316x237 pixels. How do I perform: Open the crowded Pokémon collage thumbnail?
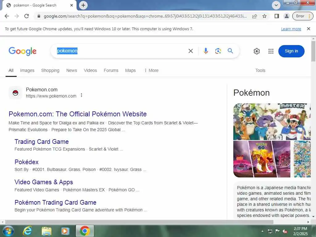302,159
